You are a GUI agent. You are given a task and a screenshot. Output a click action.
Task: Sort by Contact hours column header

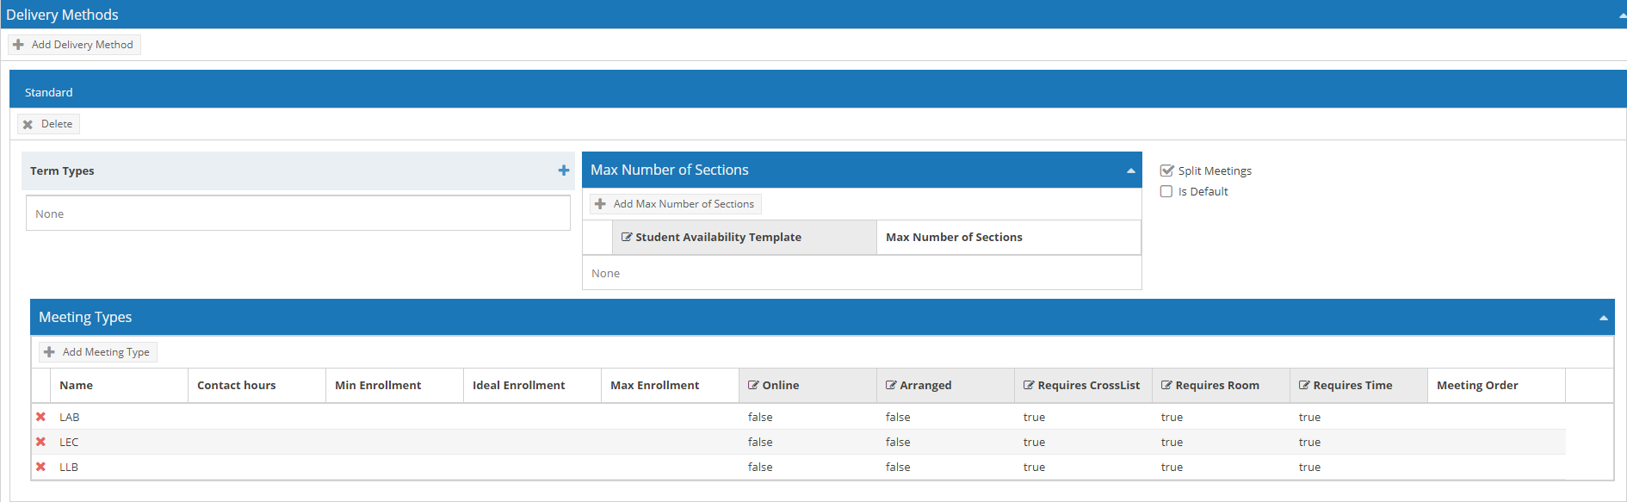click(257, 385)
